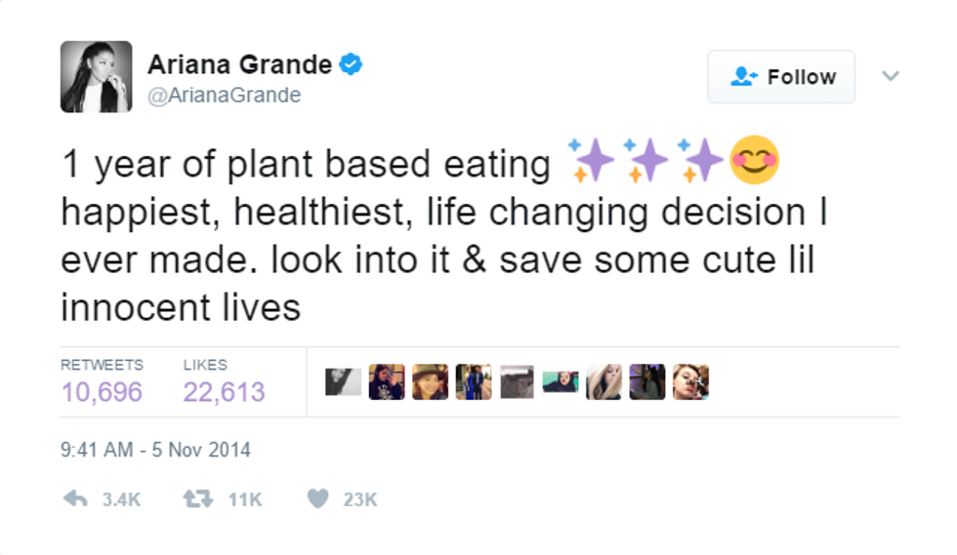Expand the chevron menu beside Follow
Screen dimensions: 957x555
(x=890, y=76)
